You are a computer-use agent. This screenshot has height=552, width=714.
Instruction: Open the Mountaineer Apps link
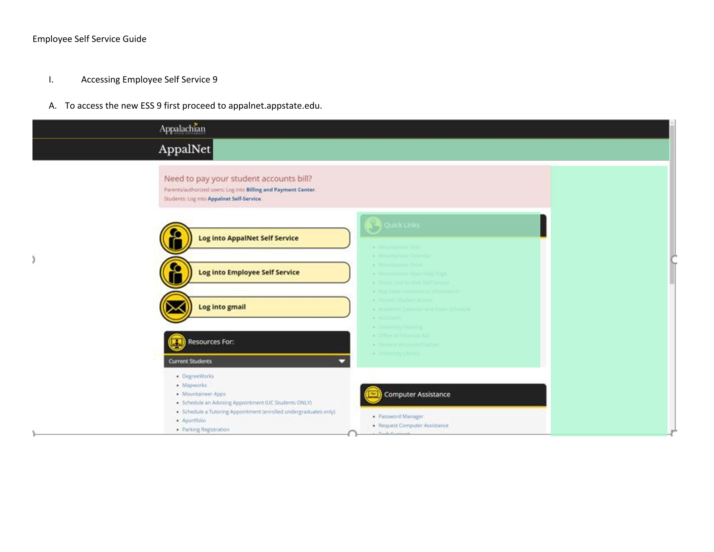click(204, 394)
